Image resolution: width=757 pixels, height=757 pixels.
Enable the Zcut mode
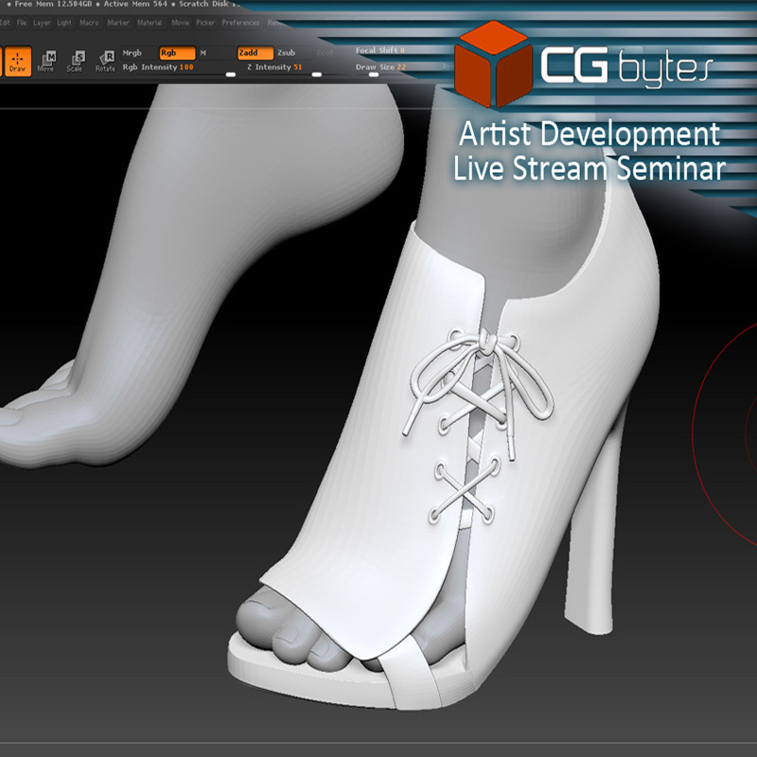point(325,53)
